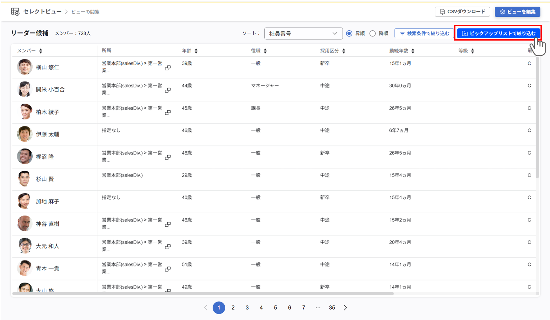Open affiliation details icon for 柏木 綾子
The height and width of the screenshot is (320, 550).
[168, 112]
